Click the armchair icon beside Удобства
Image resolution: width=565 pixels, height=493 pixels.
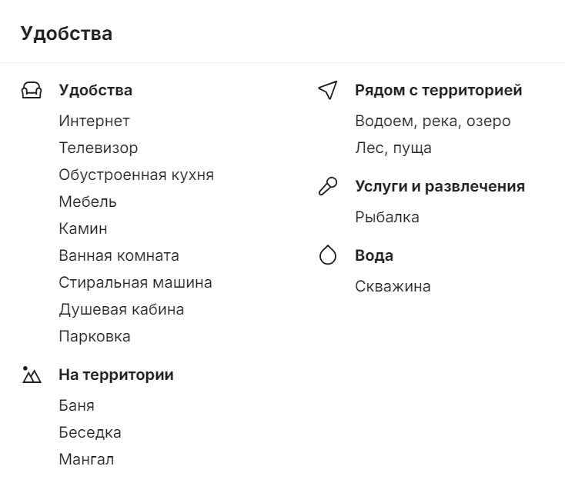pos(32,90)
